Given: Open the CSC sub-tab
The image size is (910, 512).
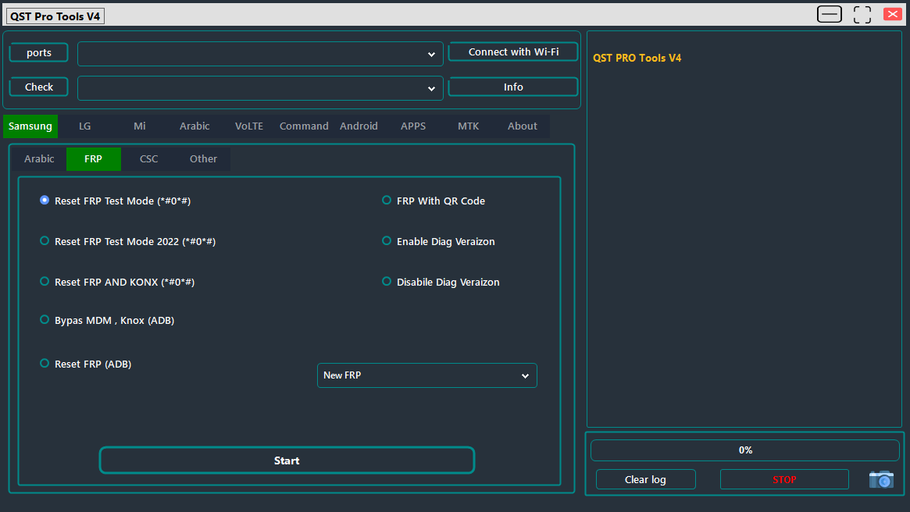Looking at the screenshot, I should (x=148, y=158).
